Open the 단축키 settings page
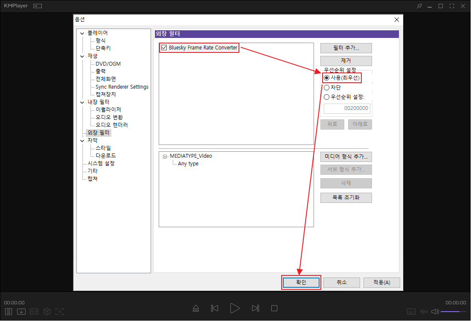 pos(103,48)
